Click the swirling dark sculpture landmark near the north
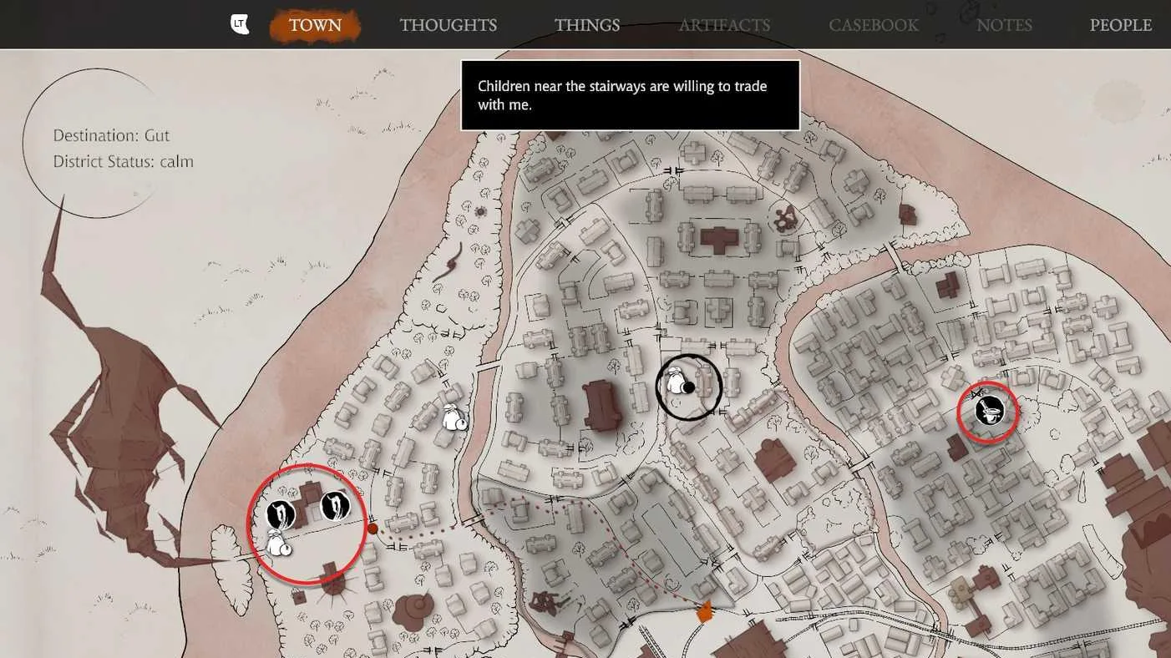1171x658 pixels. click(784, 219)
